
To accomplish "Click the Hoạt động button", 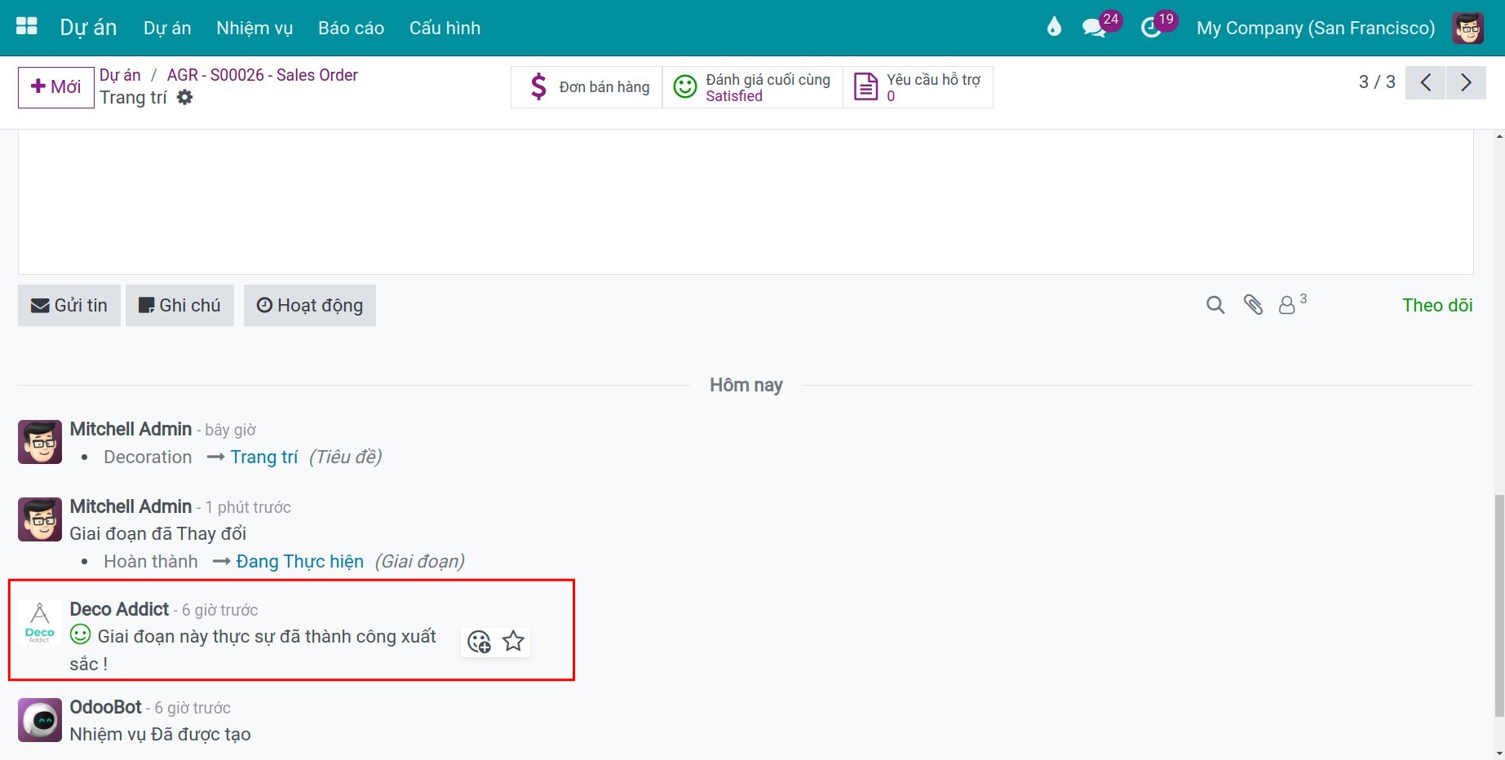I will point(310,305).
